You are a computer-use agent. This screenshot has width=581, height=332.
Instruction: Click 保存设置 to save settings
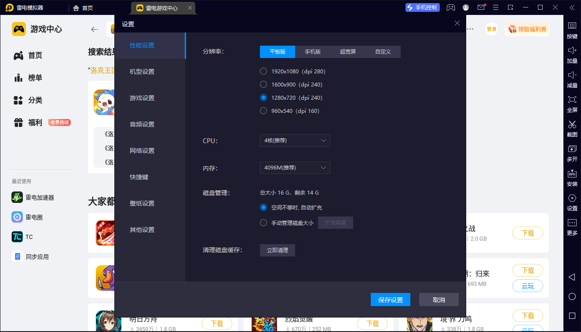tap(391, 300)
